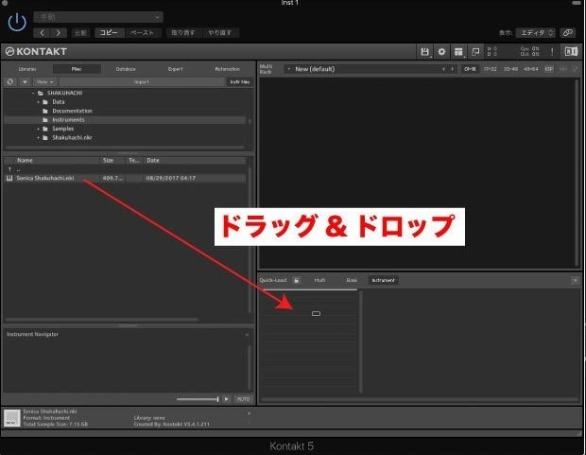Switch Quick-Load to Bank tab
586x455 pixels.
352,280
